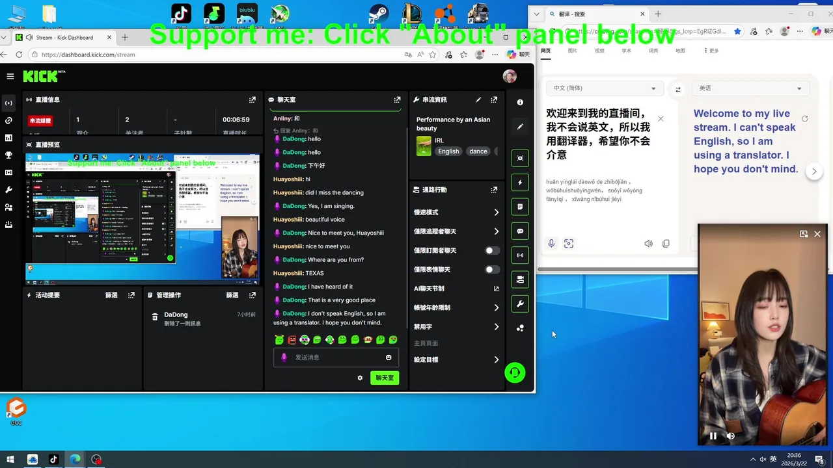
Task: Open analytics bar chart in Kick sidebar
Action: [x=8, y=138]
